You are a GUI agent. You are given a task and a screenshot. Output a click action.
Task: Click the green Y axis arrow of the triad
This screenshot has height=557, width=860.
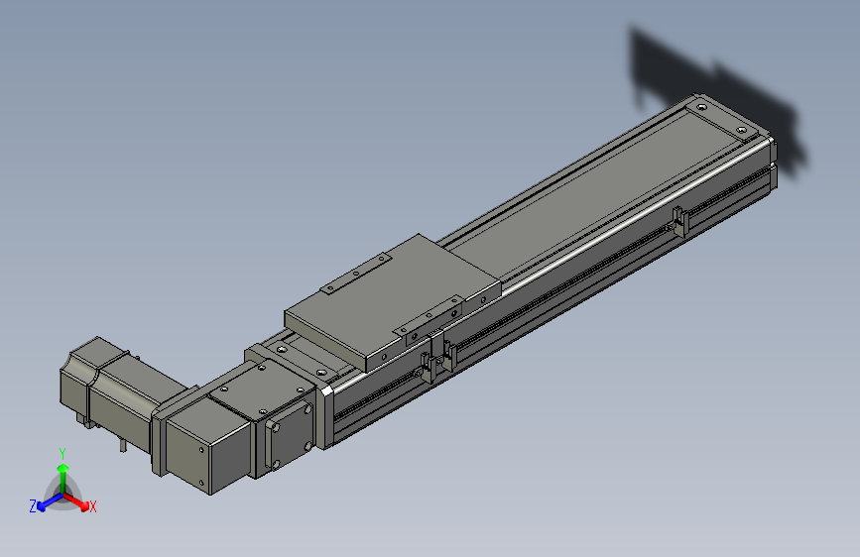pyautogui.click(x=63, y=478)
